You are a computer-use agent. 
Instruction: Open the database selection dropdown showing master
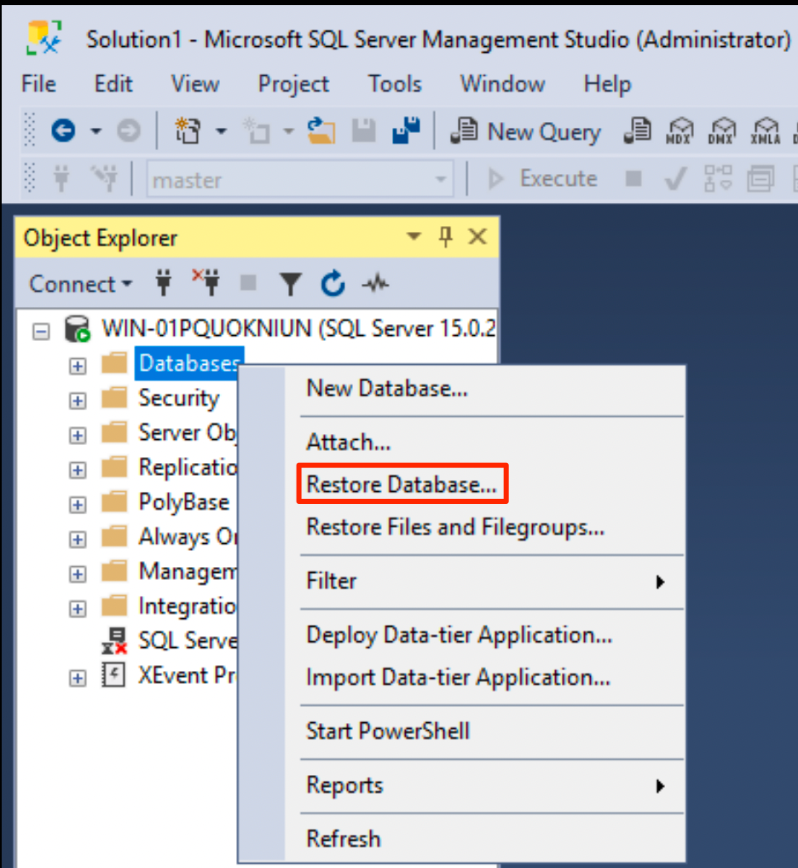click(440, 178)
